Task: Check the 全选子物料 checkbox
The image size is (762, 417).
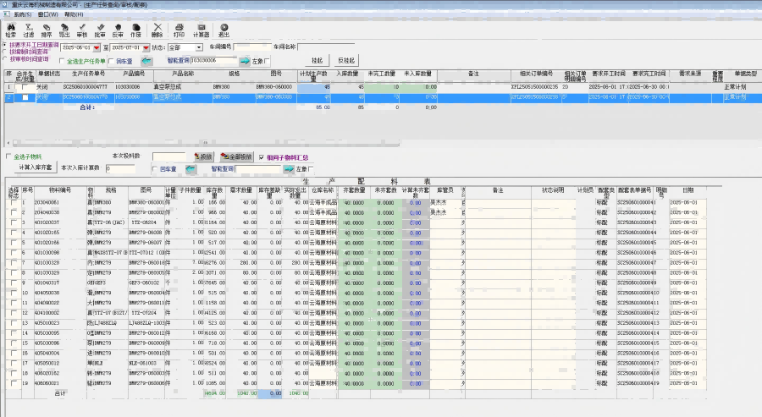Action: pyautogui.click(x=8, y=156)
